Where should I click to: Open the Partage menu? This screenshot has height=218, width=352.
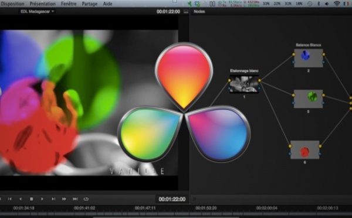90,4
